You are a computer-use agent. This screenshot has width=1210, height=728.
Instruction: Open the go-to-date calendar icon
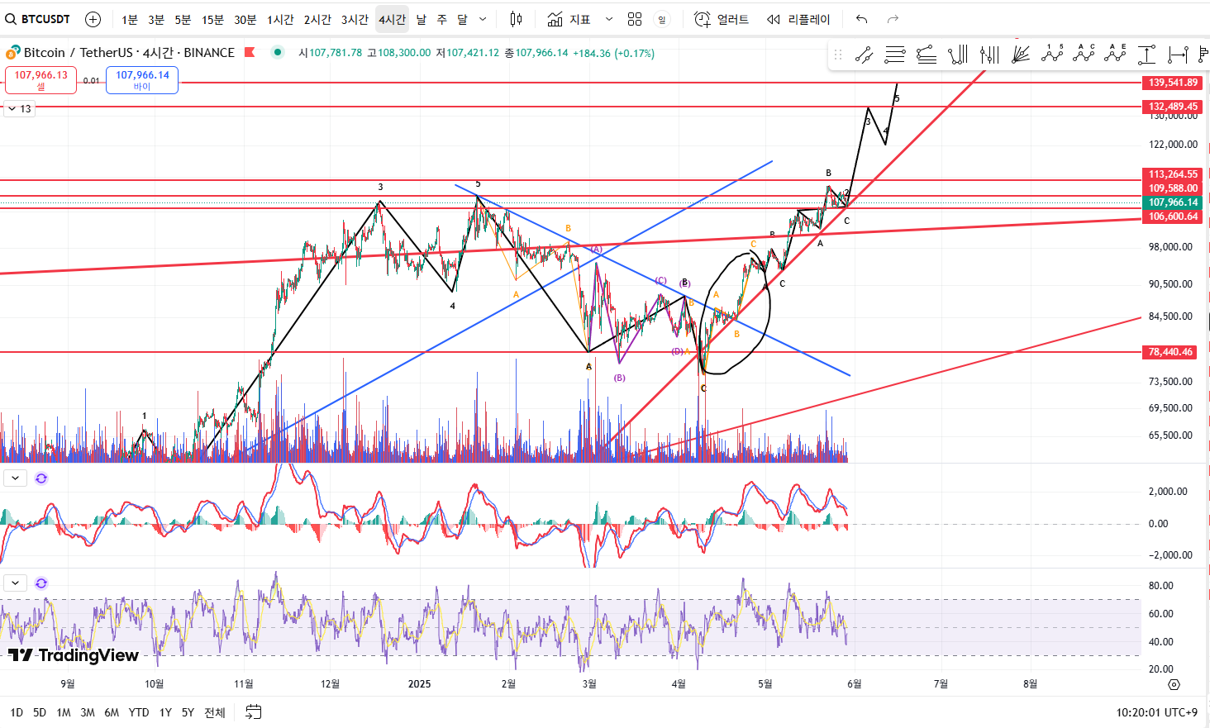point(254,712)
